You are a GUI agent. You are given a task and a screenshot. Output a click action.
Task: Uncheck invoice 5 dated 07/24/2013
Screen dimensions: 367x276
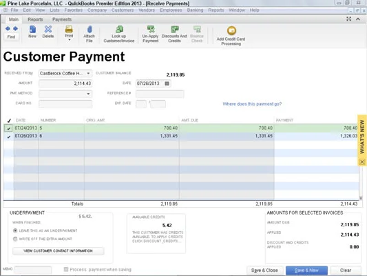(x=8, y=128)
